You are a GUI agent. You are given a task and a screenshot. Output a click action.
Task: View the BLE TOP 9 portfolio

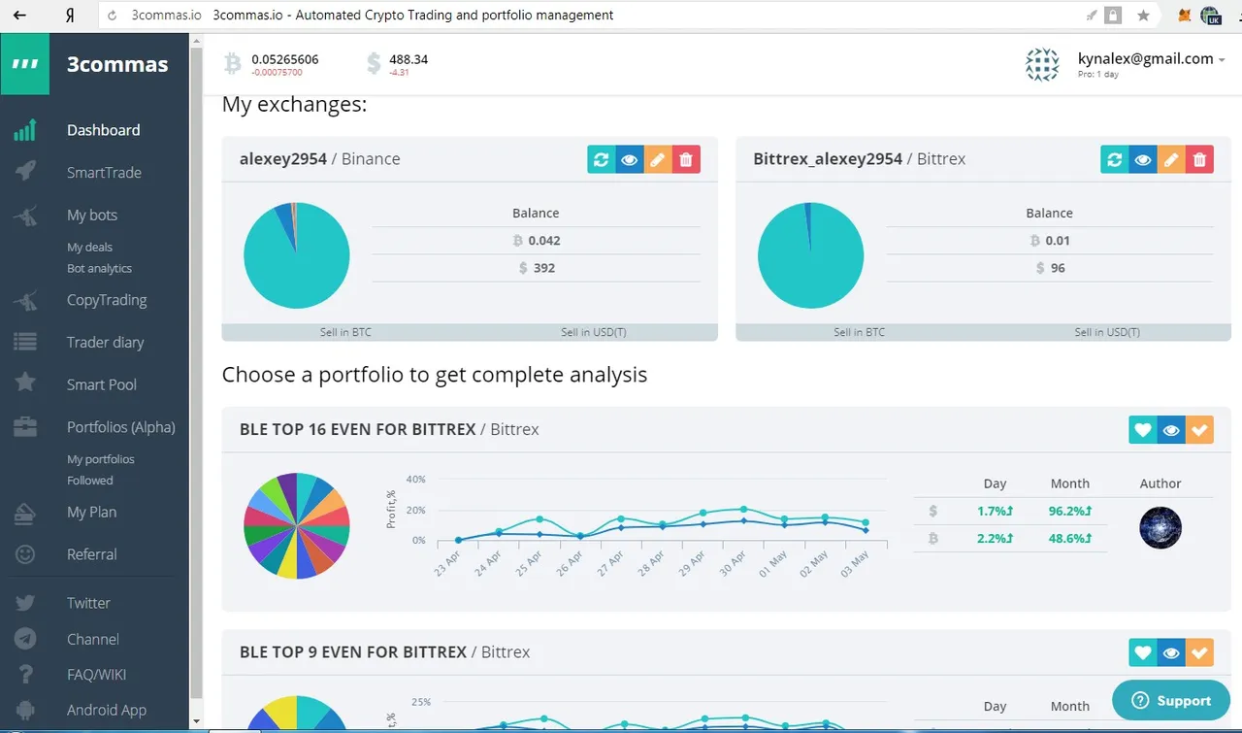tap(1171, 653)
